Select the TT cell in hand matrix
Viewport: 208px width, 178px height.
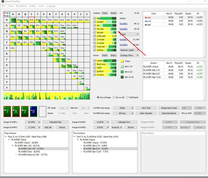point(37,43)
